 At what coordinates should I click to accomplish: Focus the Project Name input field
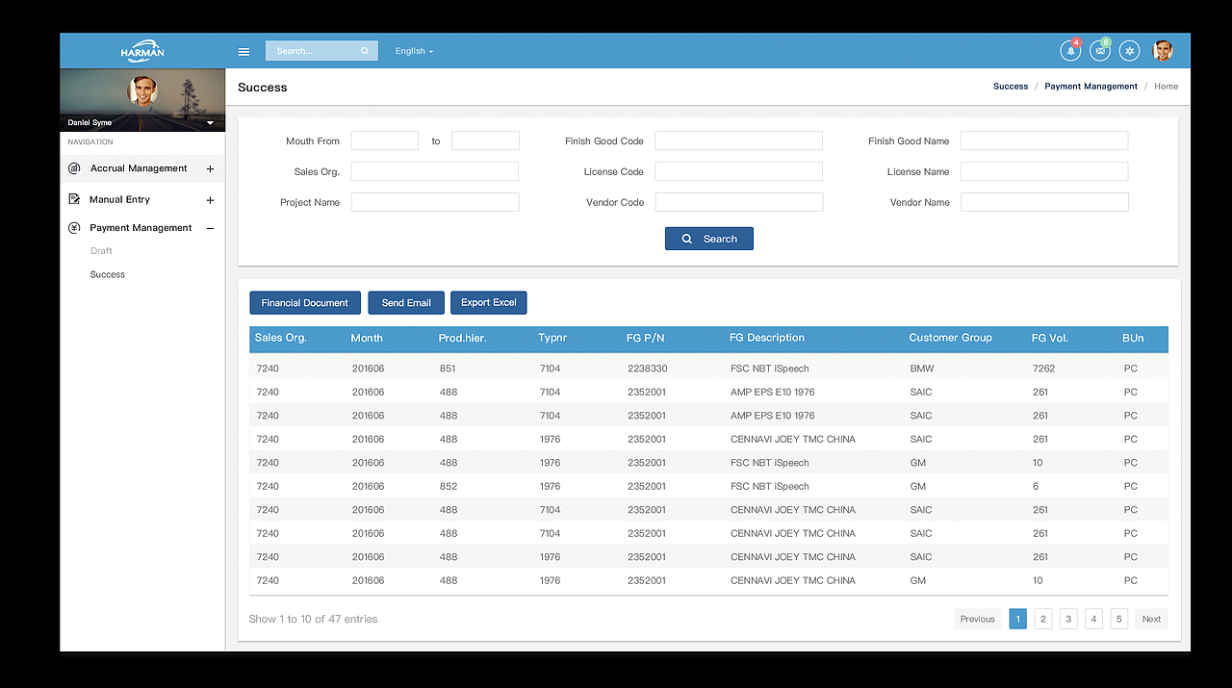pos(435,202)
